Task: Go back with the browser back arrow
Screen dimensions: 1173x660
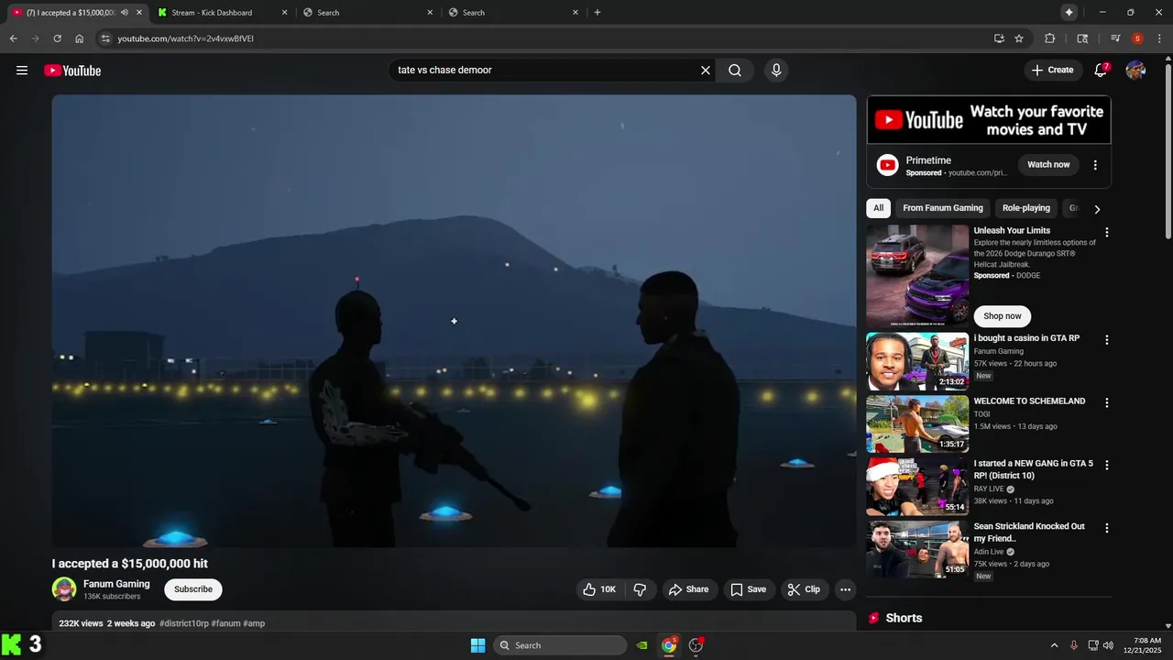Action: pos(13,38)
